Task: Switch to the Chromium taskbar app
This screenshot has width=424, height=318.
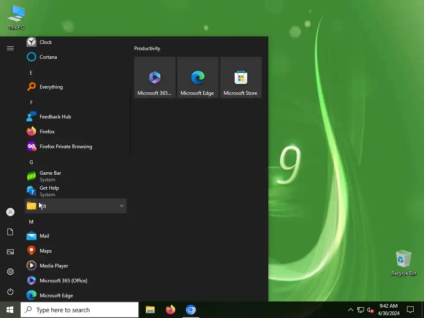Action: coord(190,310)
